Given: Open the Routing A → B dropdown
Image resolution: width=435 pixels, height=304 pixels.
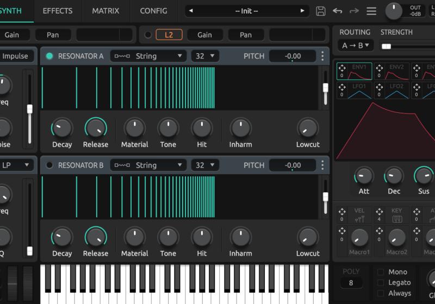Looking at the screenshot, I should (355, 46).
